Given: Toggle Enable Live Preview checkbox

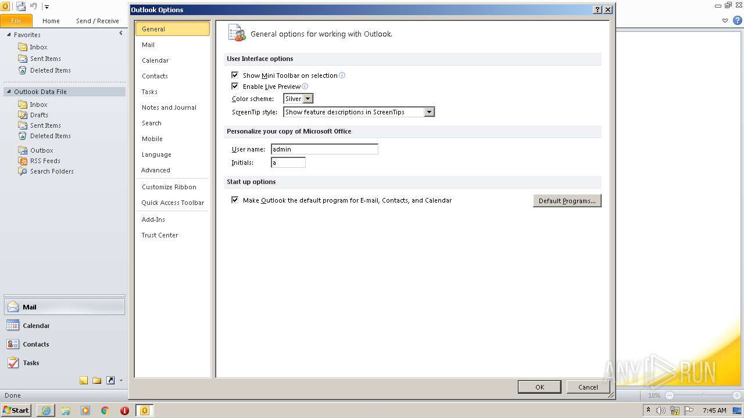Looking at the screenshot, I should tap(235, 87).
